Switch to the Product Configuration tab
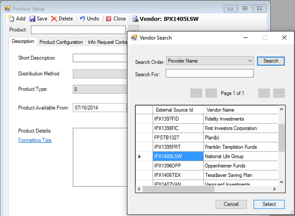 [x=61, y=42]
